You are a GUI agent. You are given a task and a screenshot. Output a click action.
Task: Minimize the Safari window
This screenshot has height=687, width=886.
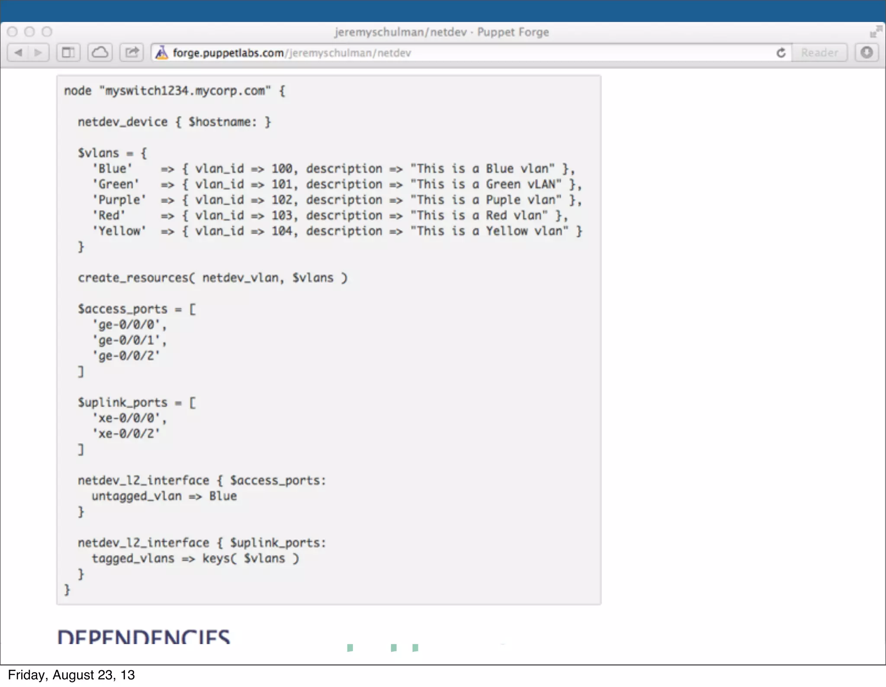[x=29, y=32]
